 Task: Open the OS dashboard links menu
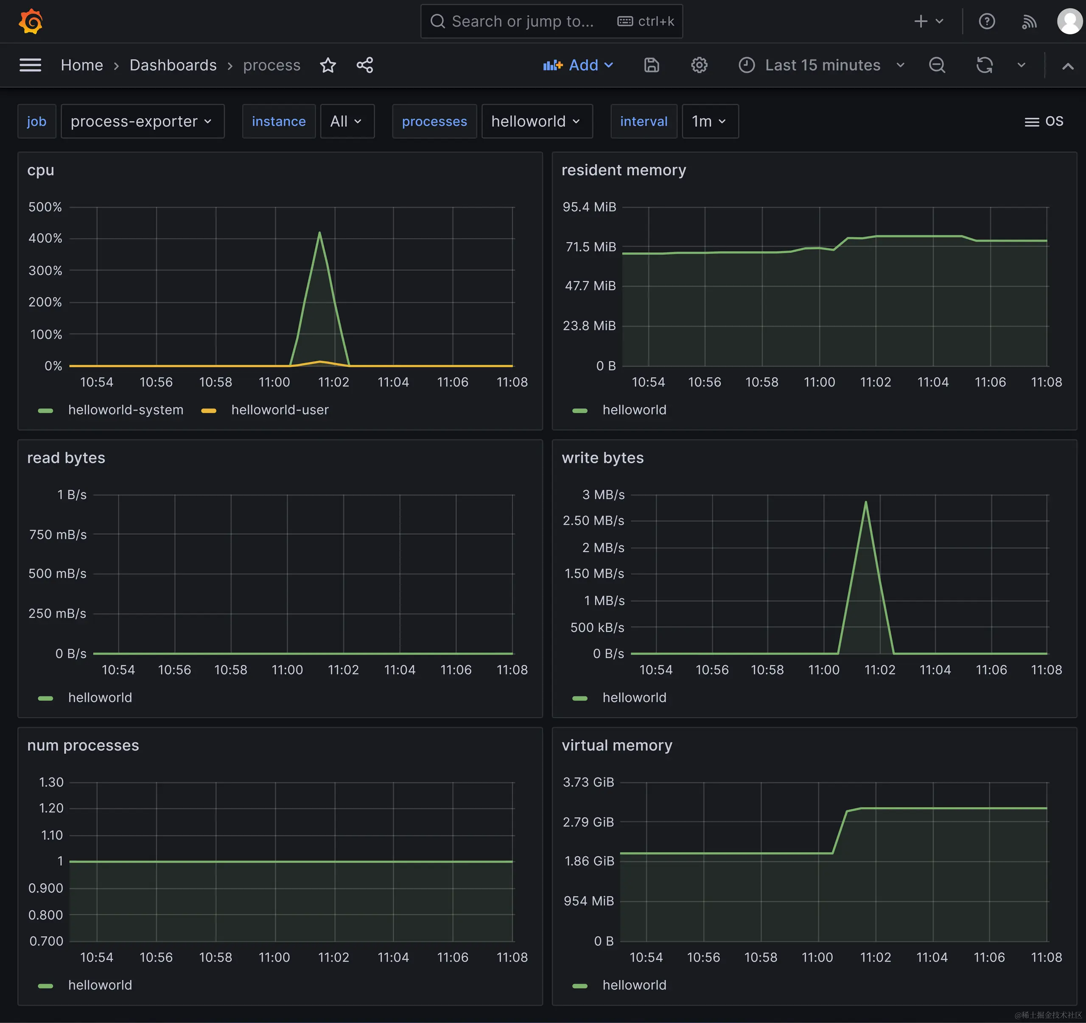(1044, 121)
